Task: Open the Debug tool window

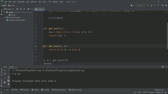Action: [x=35, y=90]
